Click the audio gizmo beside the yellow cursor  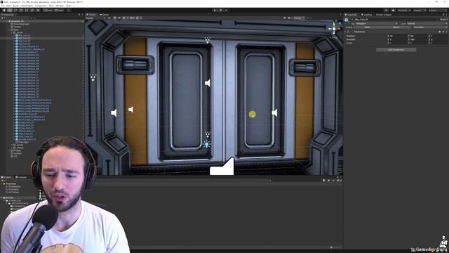274,112
